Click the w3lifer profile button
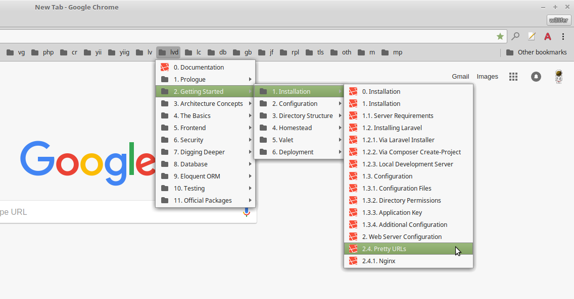Image resolution: width=574 pixels, height=299 pixels. coord(559,20)
